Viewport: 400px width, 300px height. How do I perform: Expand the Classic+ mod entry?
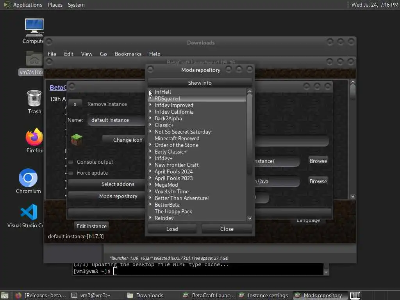[x=150, y=125]
